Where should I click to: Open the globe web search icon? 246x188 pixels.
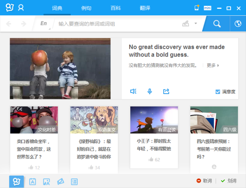pyautogui.click(x=238, y=24)
